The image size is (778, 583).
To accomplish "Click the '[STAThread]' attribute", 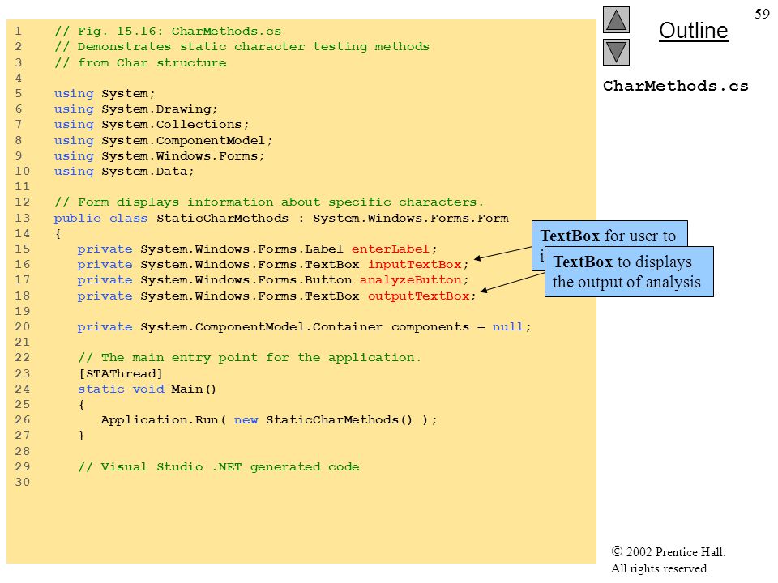I will pos(120,373).
